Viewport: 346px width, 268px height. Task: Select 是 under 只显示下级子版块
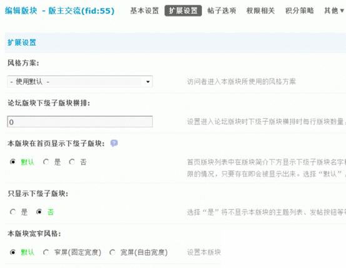[12, 212]
